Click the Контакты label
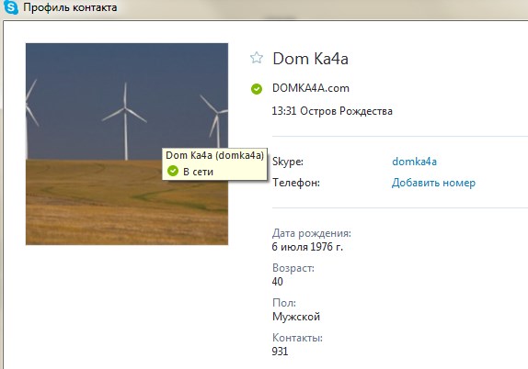Viewport: 528px width, 369px height. [x=297, y=338]
